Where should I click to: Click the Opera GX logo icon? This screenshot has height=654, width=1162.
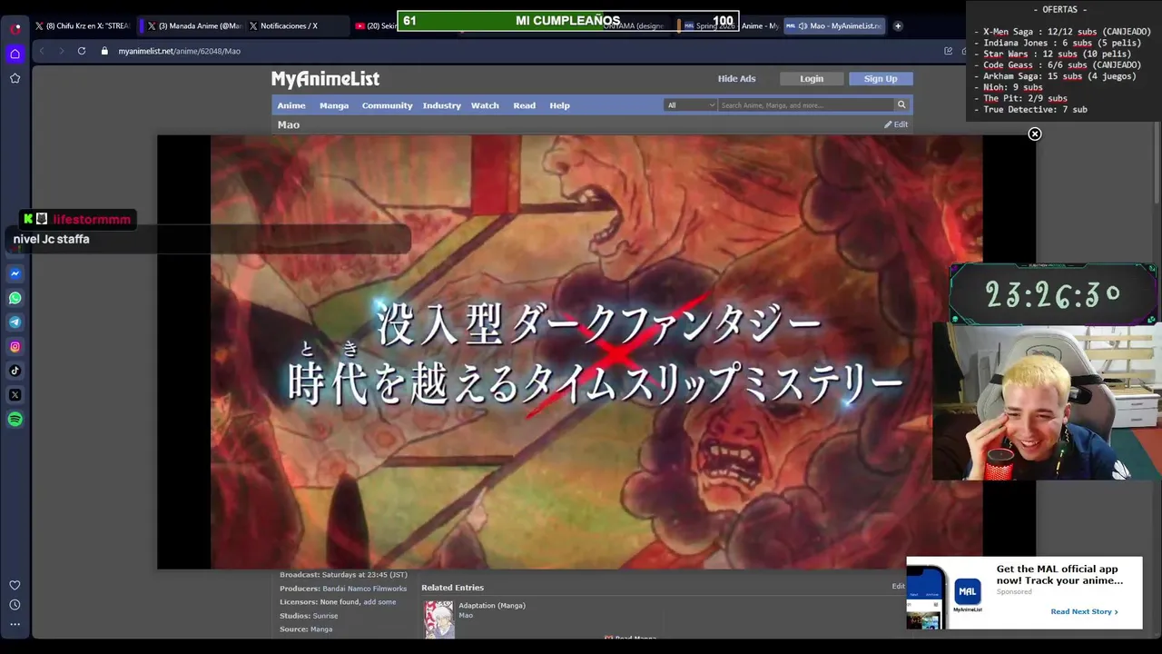click(x=15, y=28)
